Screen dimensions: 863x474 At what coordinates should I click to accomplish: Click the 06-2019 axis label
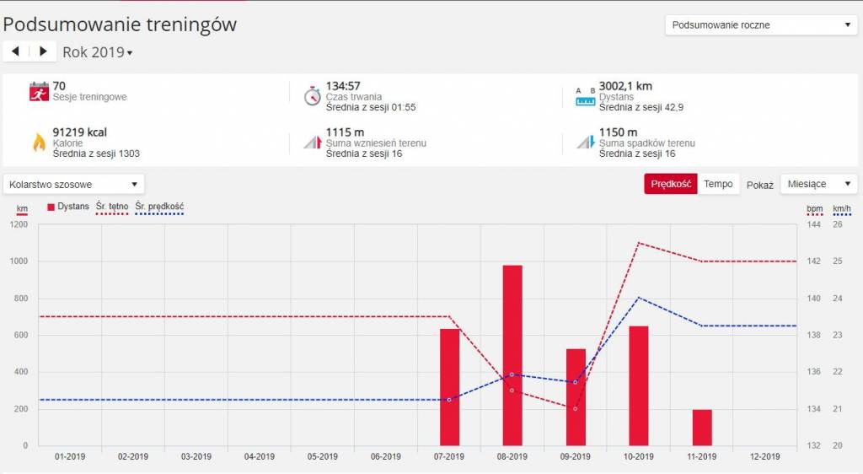(385, 456)
